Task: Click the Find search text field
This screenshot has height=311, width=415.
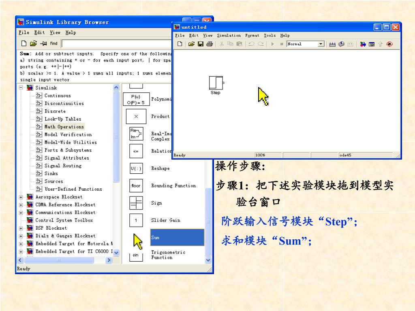Action: coord(116,43)
